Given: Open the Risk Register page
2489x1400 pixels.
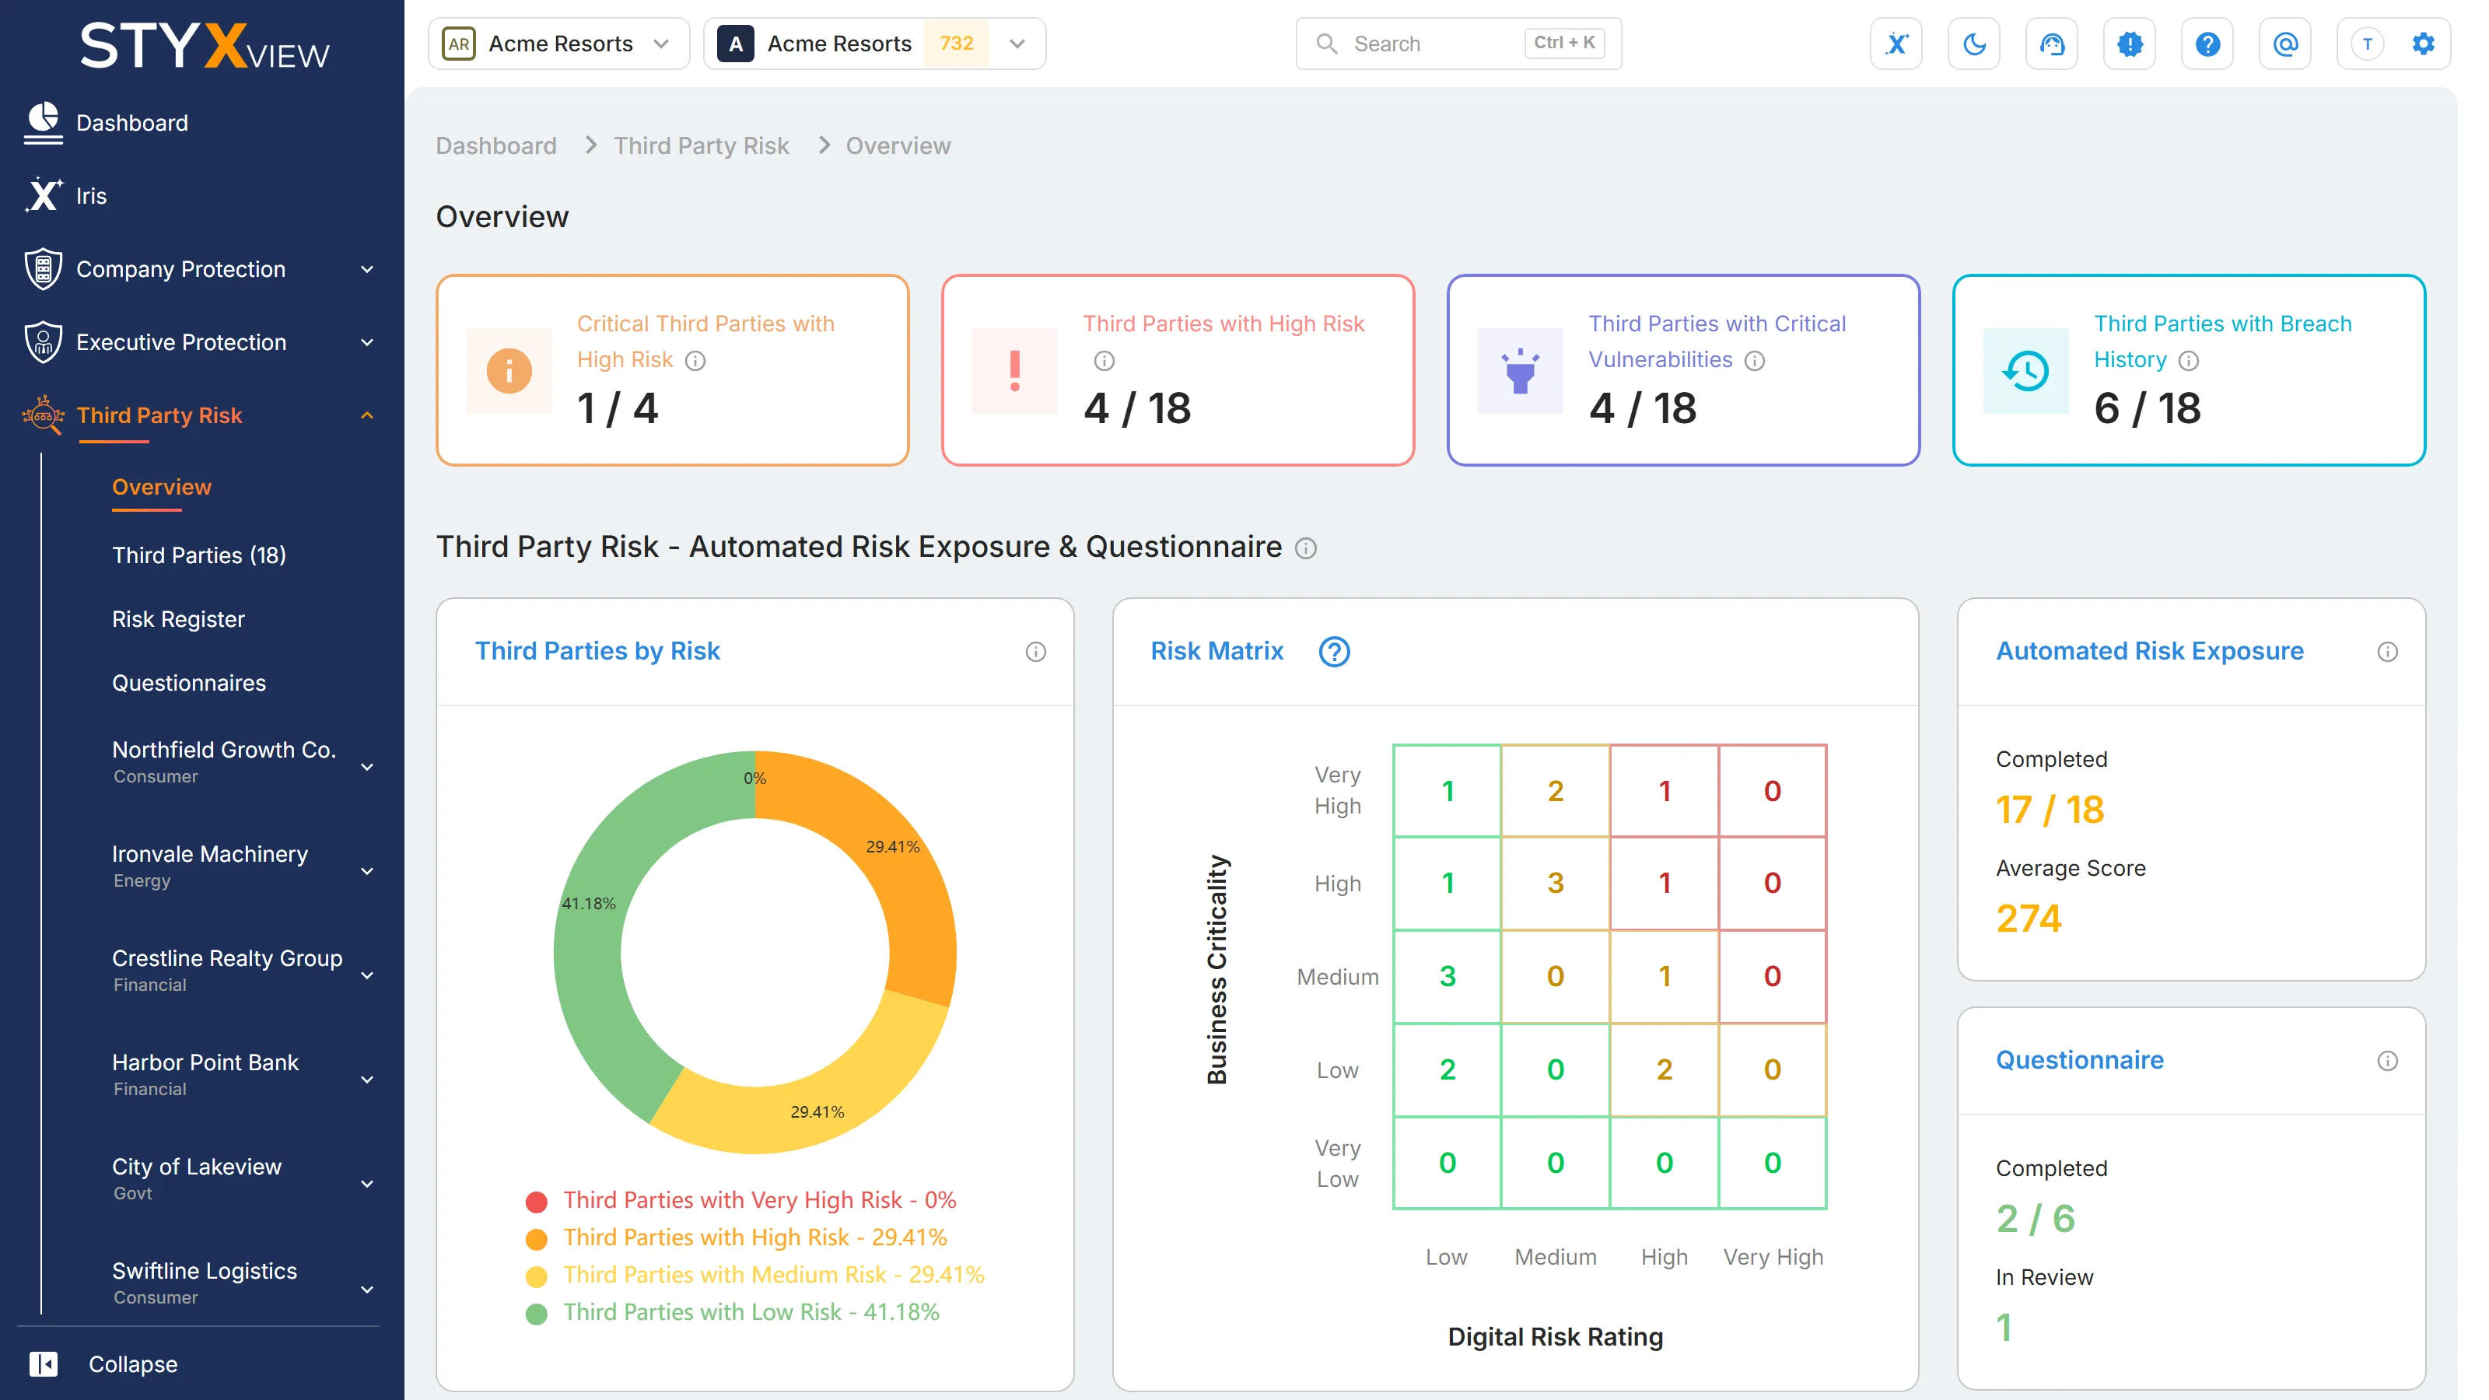Looking at the screenshot, I should (179, 619).
